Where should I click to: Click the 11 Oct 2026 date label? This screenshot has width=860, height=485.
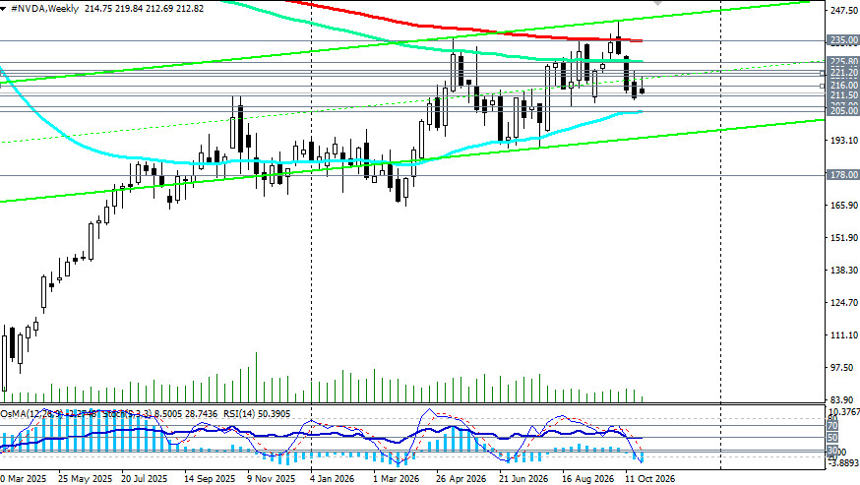click(x=650, y=479)
